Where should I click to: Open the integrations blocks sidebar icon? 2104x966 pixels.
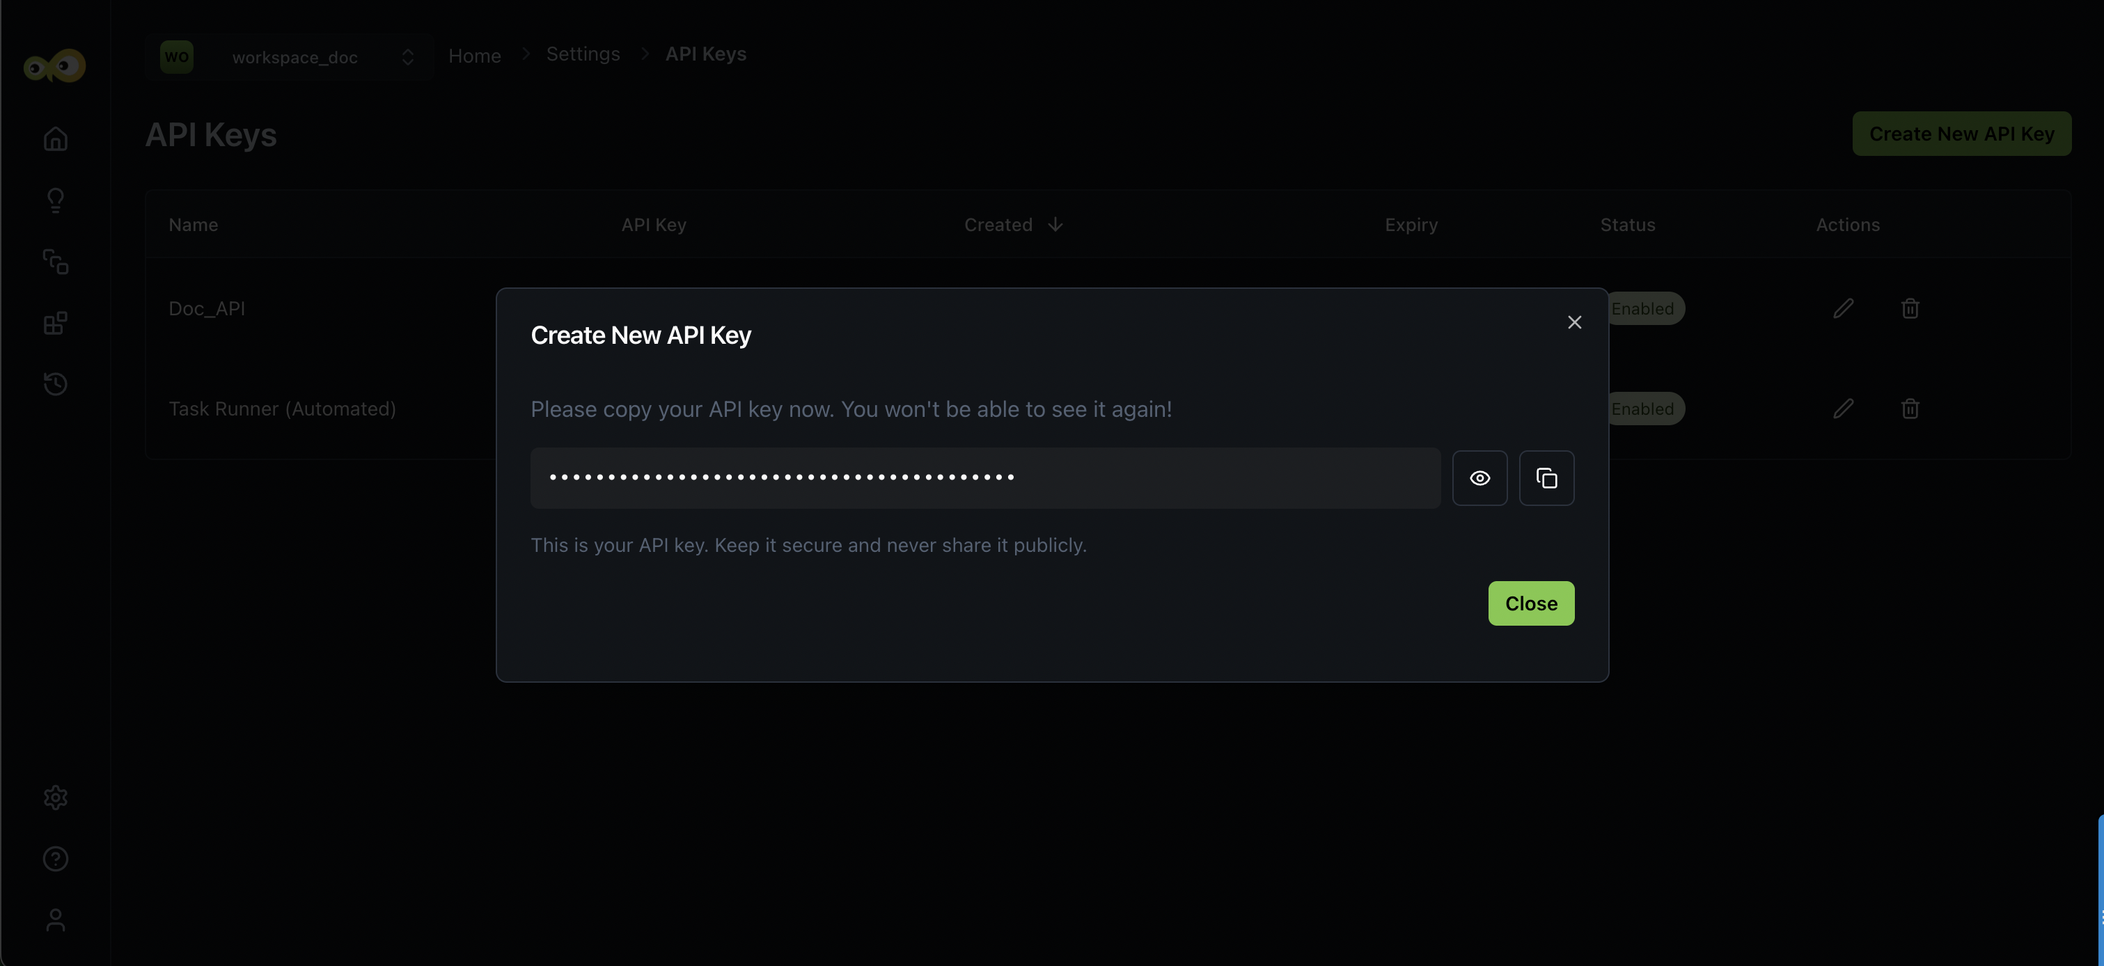(x=56, y=324)
